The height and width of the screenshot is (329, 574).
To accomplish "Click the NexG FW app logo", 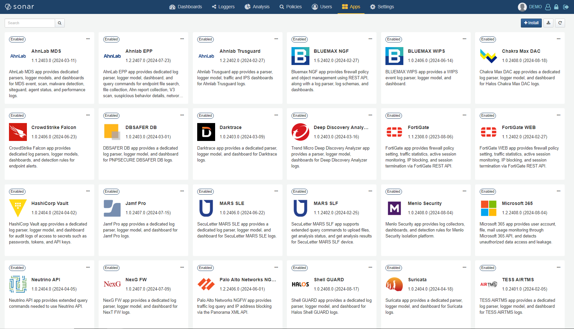I will [112, 284].
